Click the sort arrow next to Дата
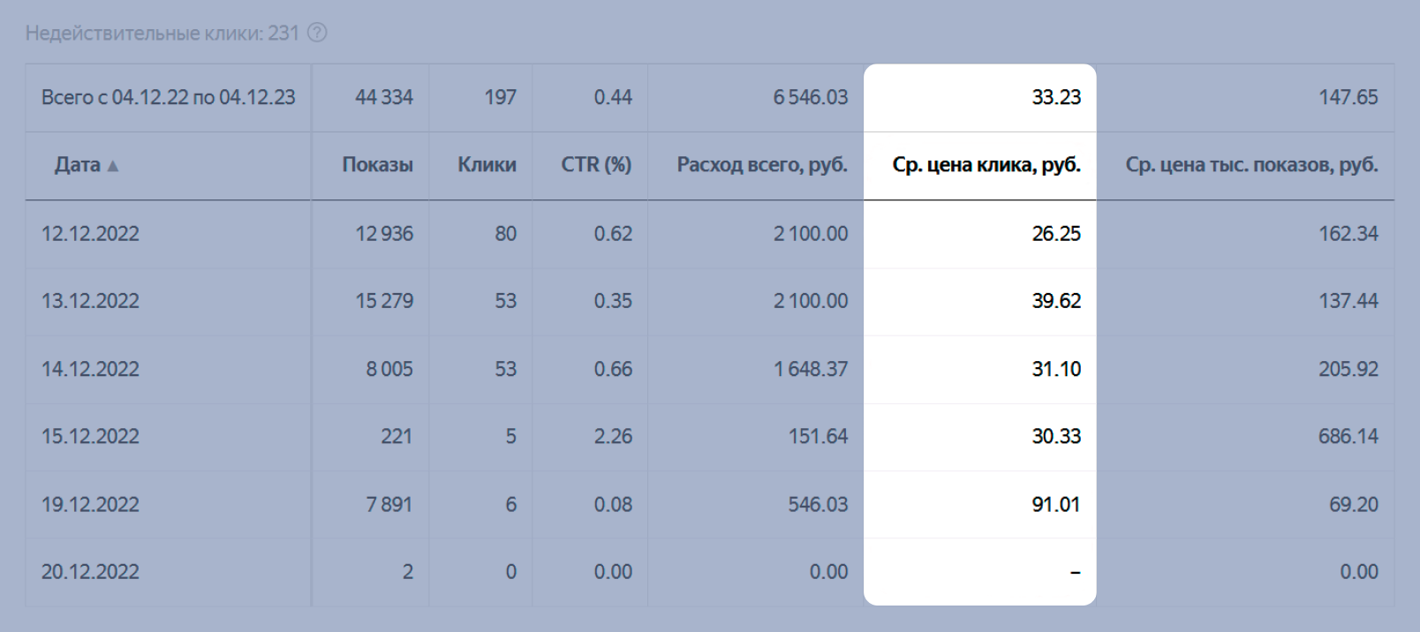 tap(113, 166)
